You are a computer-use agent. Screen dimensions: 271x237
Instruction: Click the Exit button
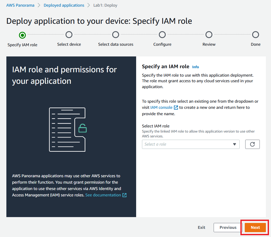(x=201, y=227)
